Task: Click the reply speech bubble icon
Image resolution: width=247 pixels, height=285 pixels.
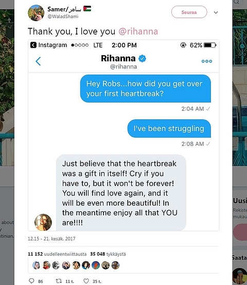Action: (31, 281)
